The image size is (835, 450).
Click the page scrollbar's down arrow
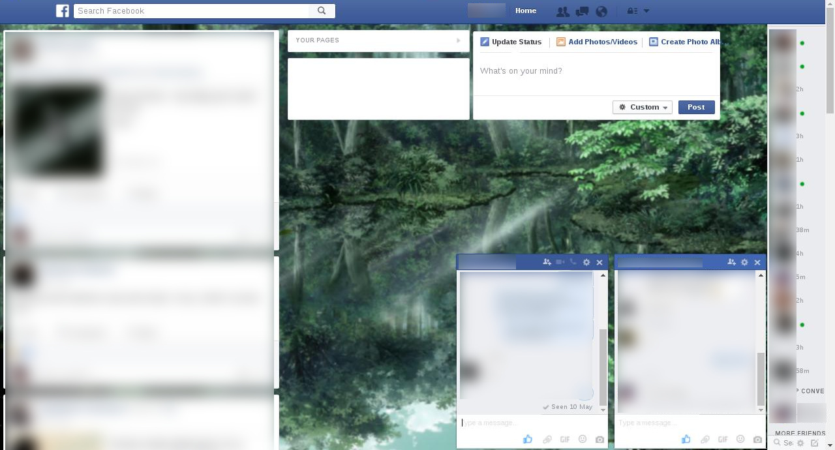pos(830,445)
